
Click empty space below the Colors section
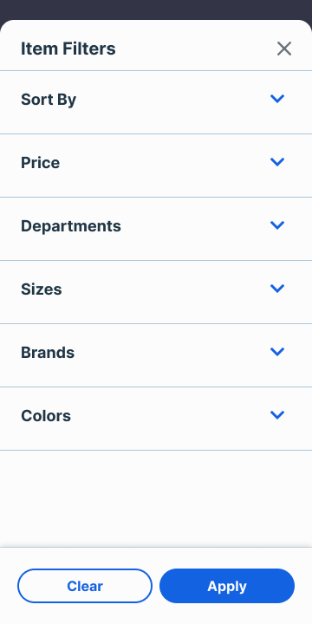coord(156,498)
